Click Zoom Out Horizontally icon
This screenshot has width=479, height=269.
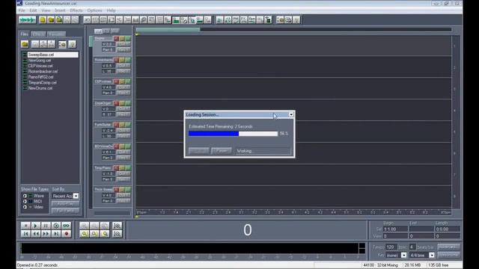94,226
